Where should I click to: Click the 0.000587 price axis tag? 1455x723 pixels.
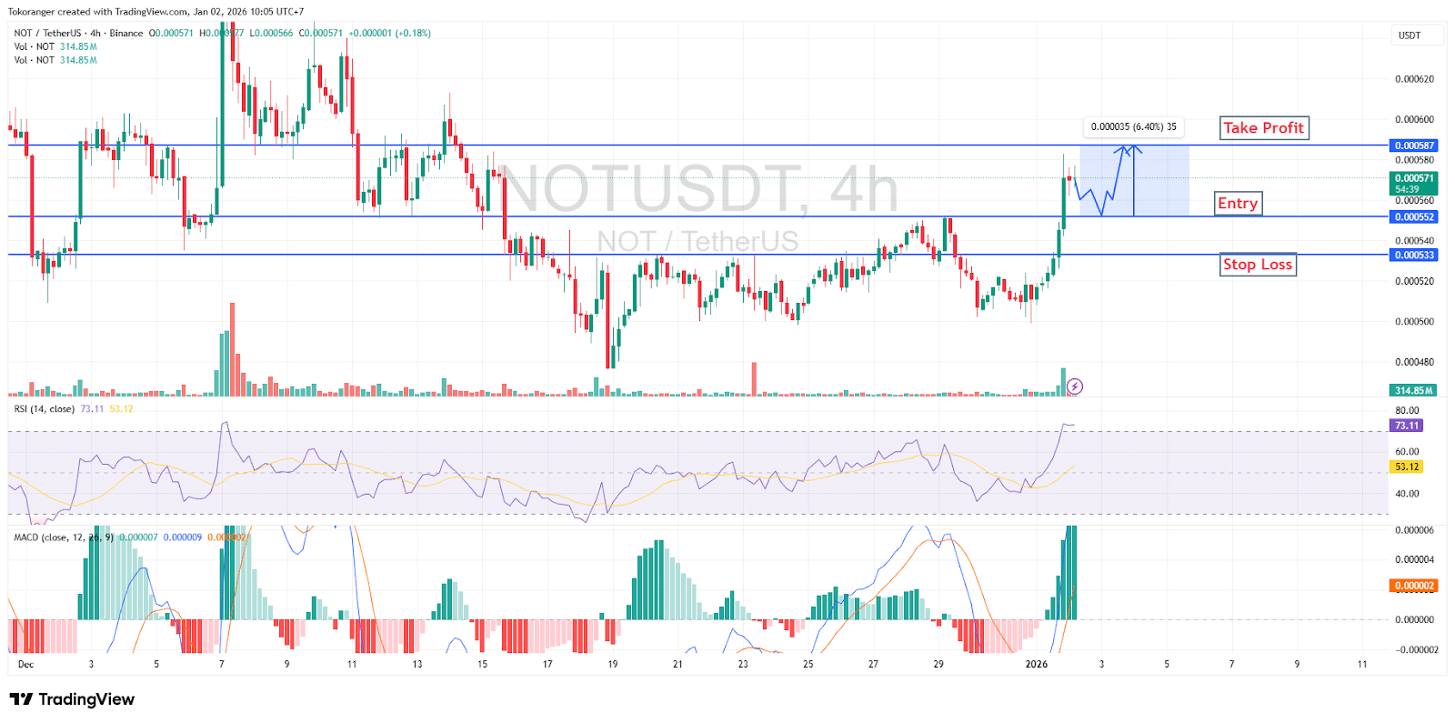point(1413,146)
